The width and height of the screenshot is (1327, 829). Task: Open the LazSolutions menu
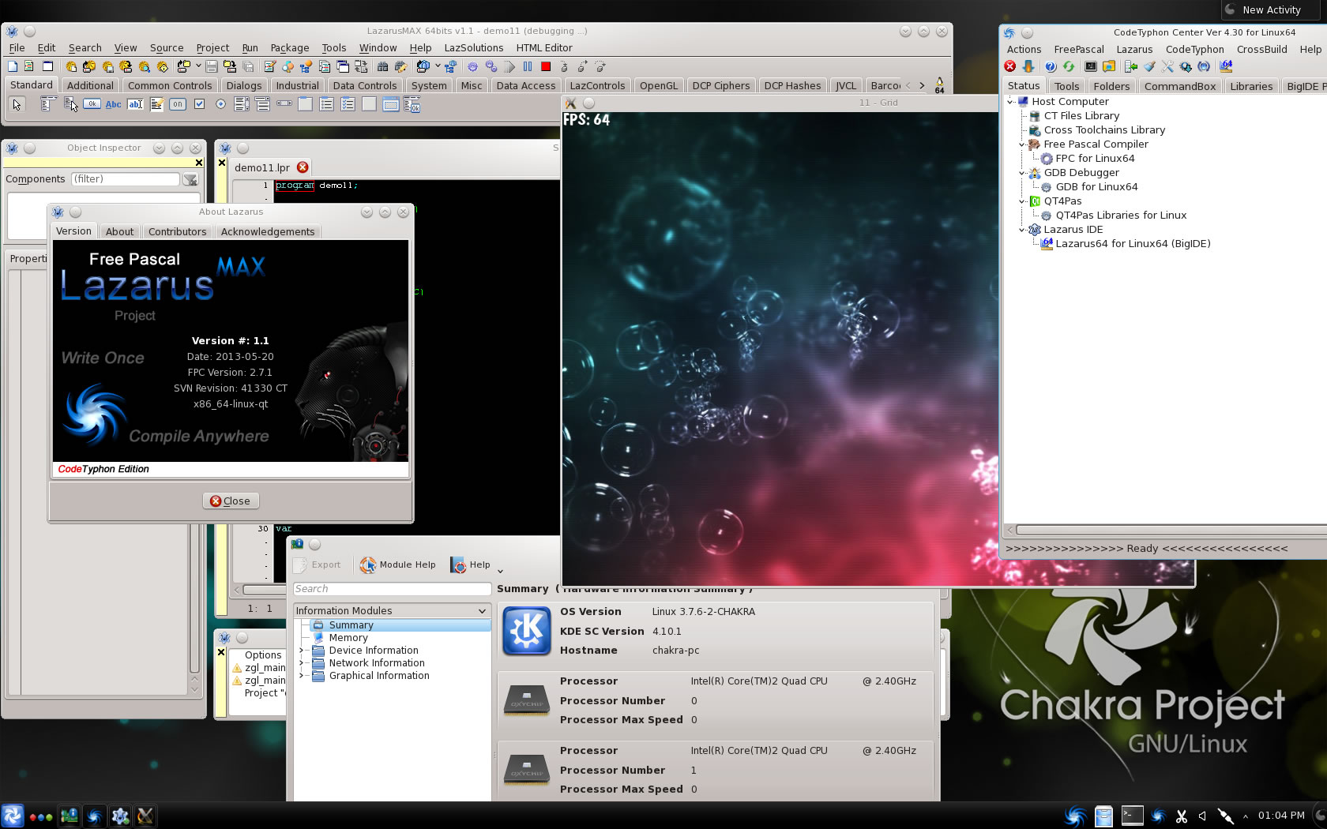[474, 48]
